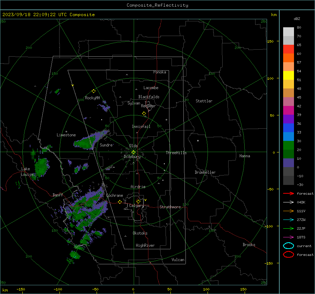Click the HighRiver label
Screen dimensions: 315x294
pyautogui.click(x=145, y=245)
